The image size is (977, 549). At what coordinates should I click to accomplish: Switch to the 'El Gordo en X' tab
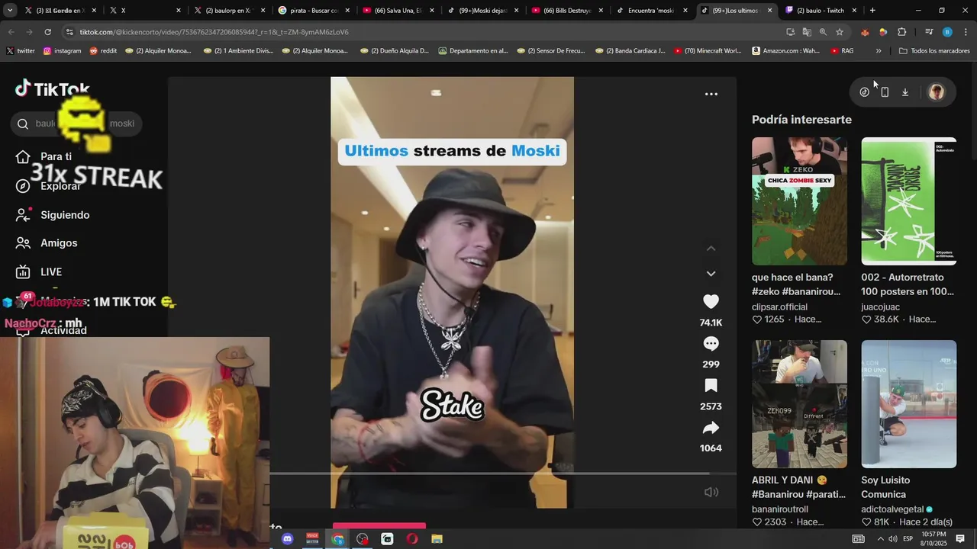(59, 11)
